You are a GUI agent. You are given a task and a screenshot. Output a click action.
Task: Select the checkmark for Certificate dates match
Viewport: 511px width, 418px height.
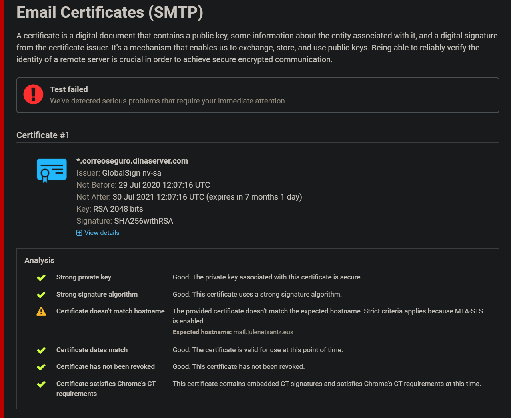41,350
